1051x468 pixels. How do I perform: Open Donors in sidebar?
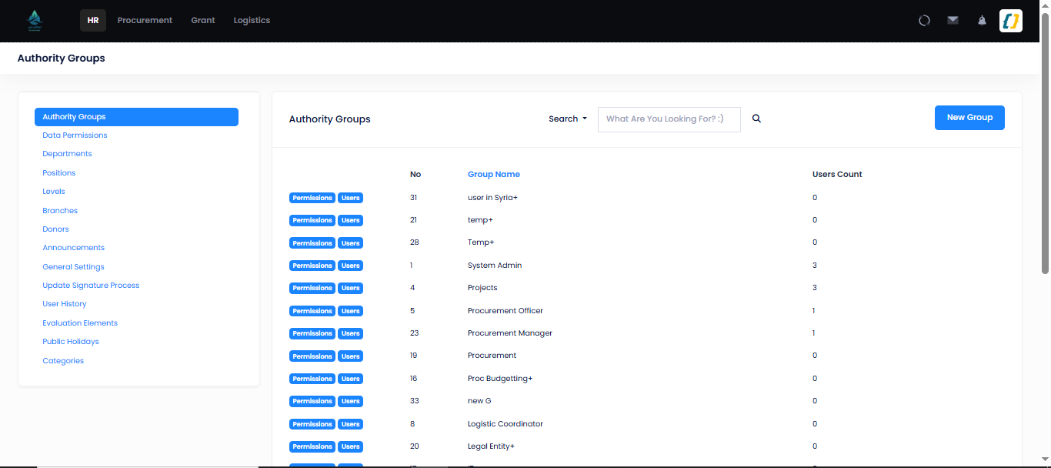click(55, 229)
